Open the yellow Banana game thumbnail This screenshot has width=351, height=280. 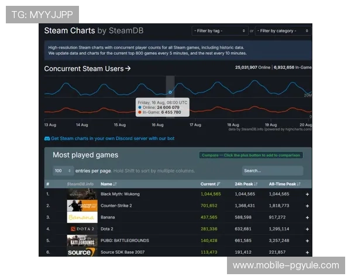coord(82,217)
